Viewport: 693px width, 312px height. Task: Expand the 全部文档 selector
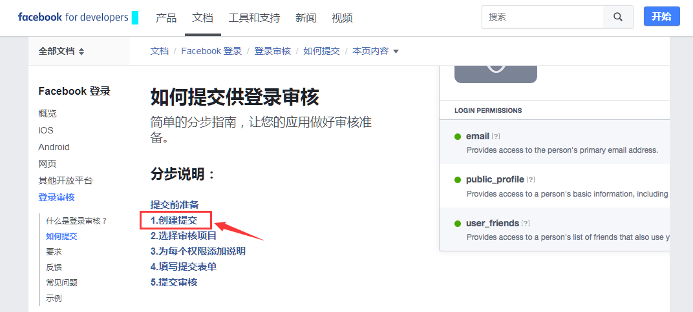[61, 51]
